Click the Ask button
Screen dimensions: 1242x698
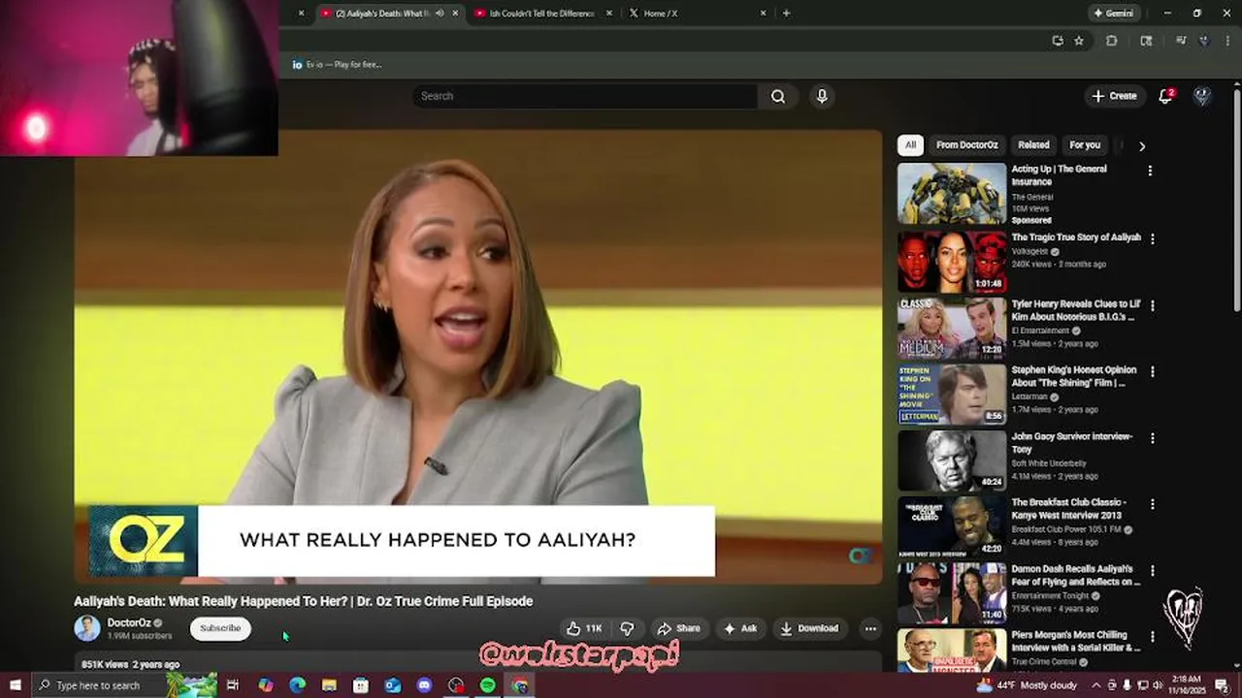click(740, 628)
